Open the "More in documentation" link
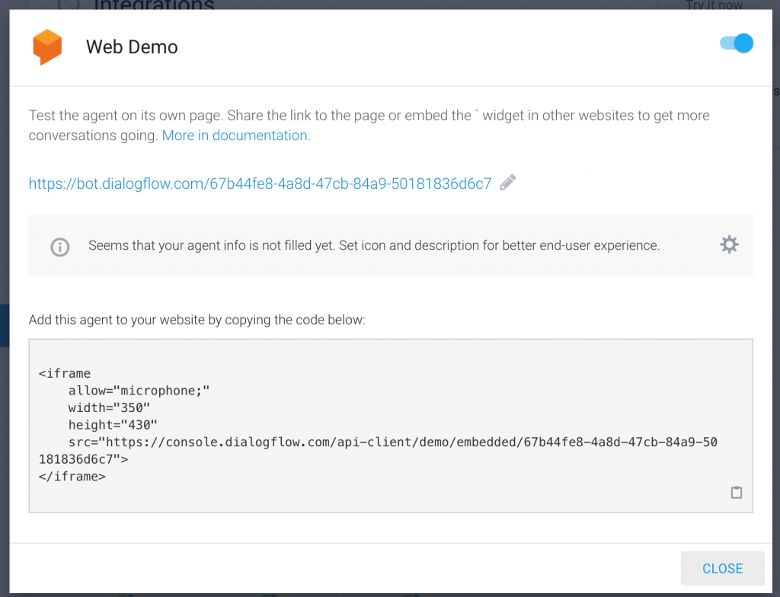 pyautogui.click(x=235, y=136)
